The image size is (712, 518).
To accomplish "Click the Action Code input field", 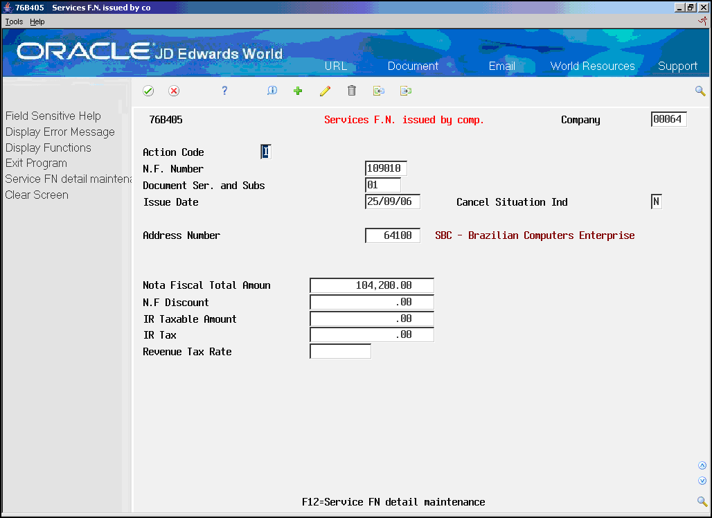I will pyautogui.click(x=266, y=152).
